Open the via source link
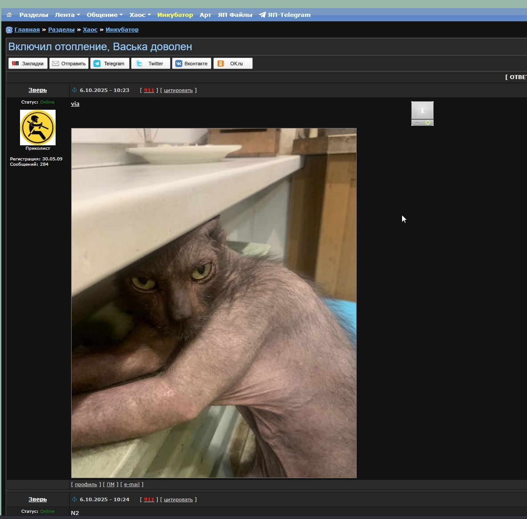The width and height of the screenshot is (527, 519). coord(75,104)
